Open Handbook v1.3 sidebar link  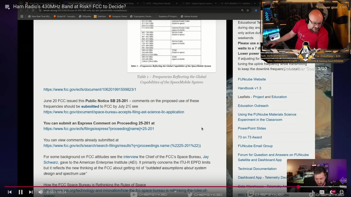(x=249, y=88)
